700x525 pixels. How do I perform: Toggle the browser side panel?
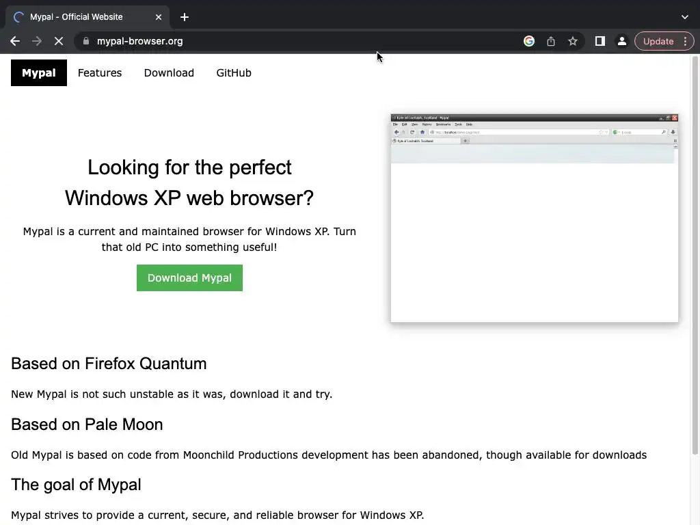[x=600, y=41]
